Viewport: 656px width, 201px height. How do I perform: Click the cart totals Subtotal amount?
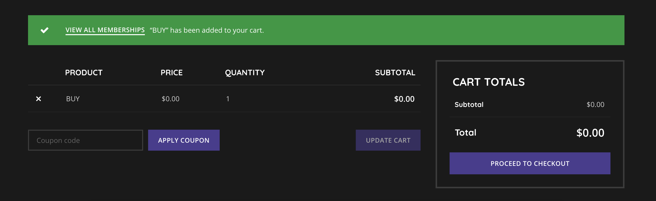point(595,104)
